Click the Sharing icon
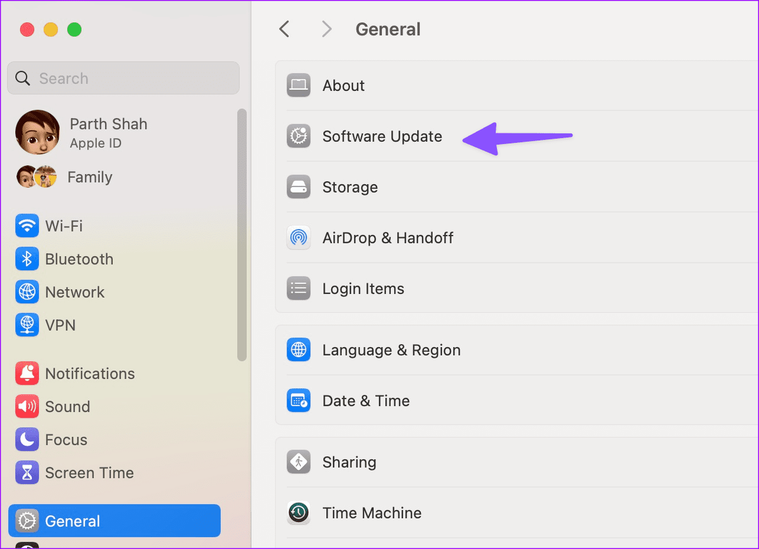 click(x=299, y=462)
